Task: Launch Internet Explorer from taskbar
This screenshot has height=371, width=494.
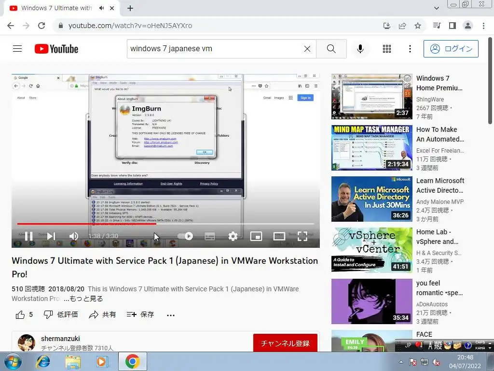Action: 43,361
